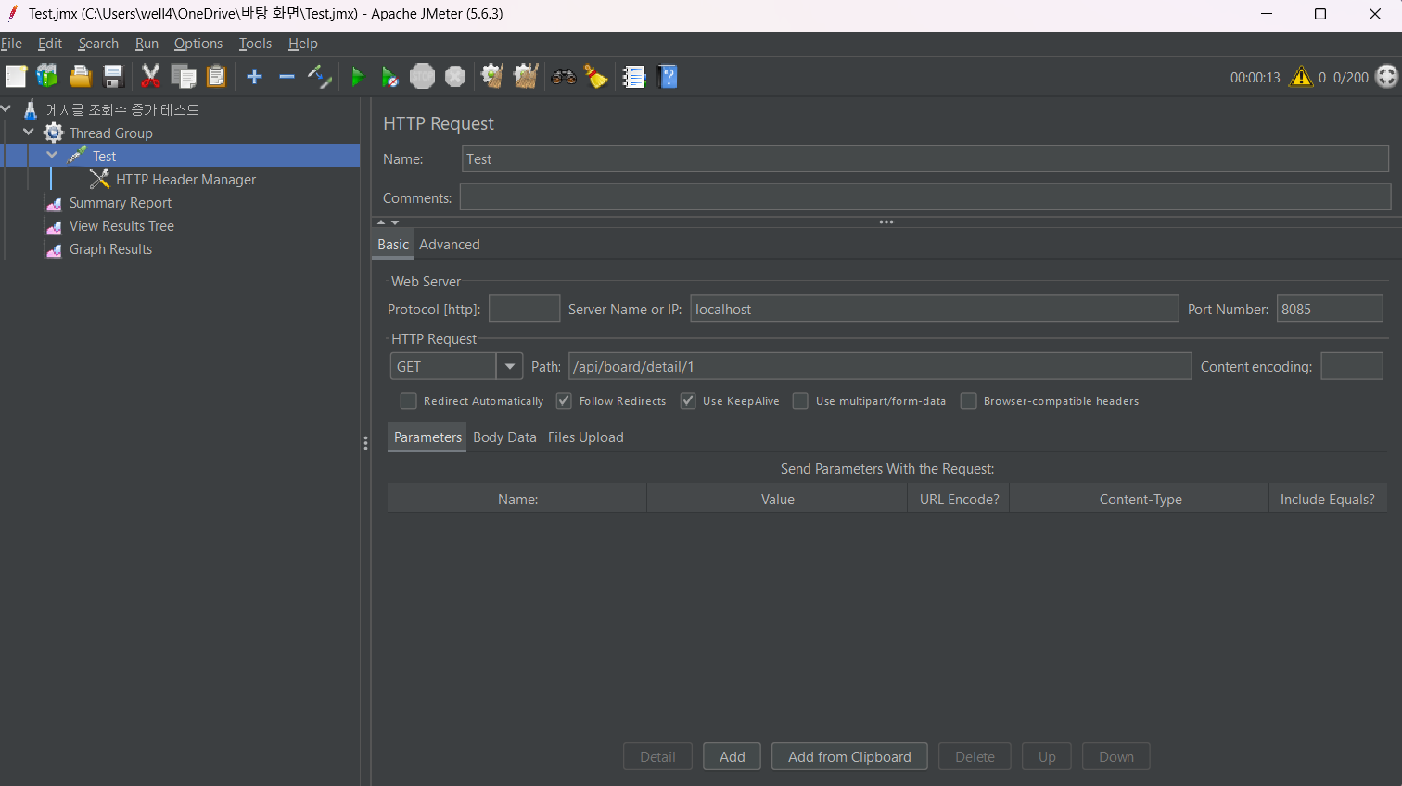Select the Test sampler pipette icon in tree
This screenshot has height=786, width=1402.
[x=77, y=156]
